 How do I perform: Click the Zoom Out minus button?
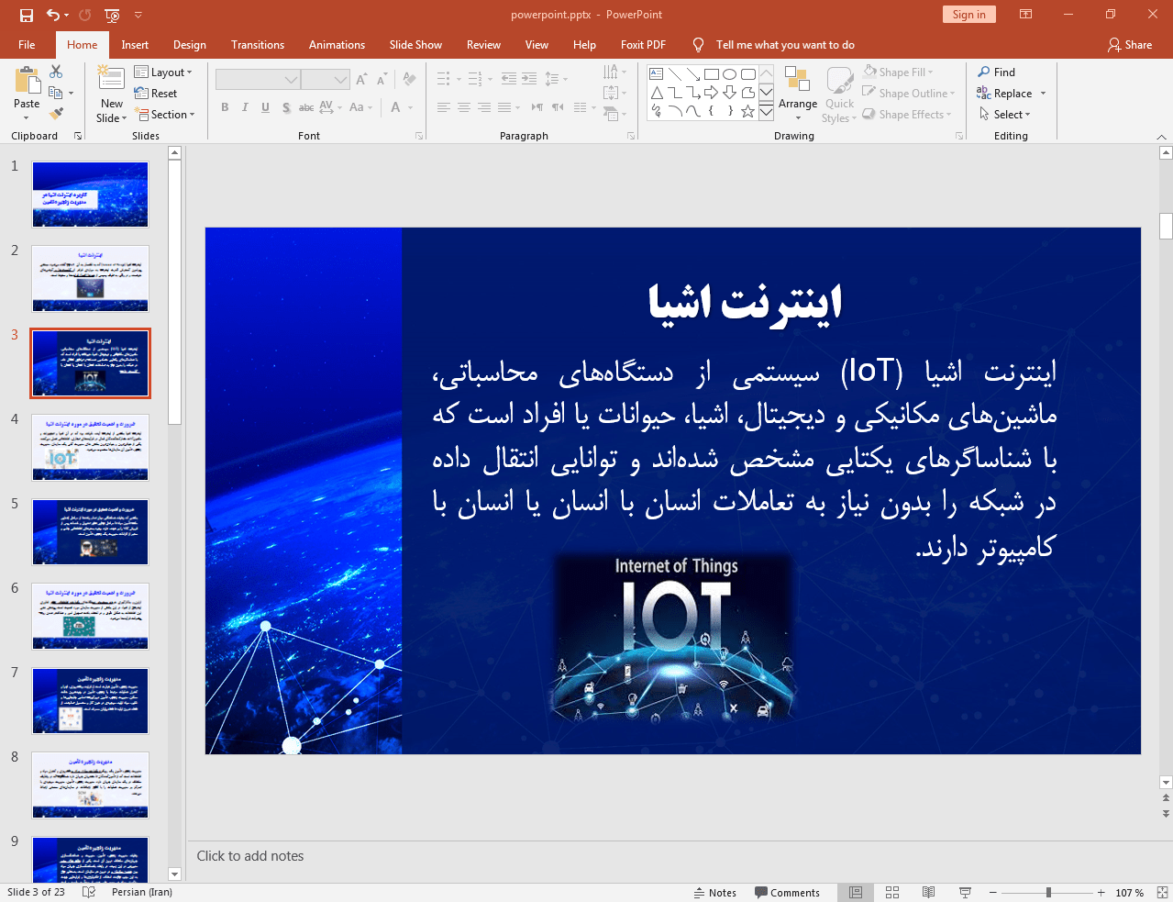[992, 893]
